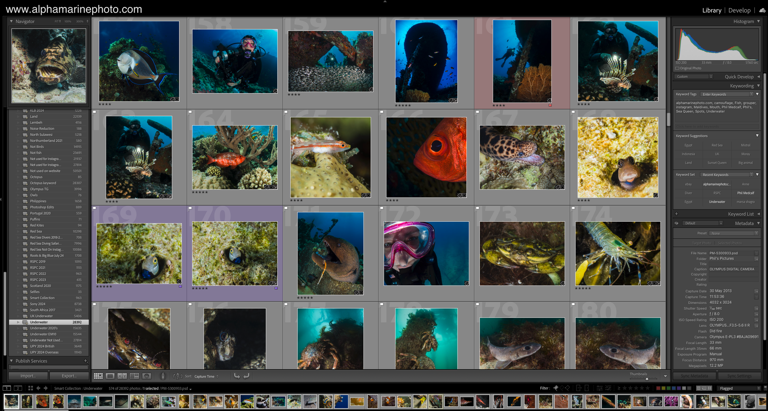Enable the flagged-photos filter in the filmstrip
The image size is (768, 411).
pos(556,388)
